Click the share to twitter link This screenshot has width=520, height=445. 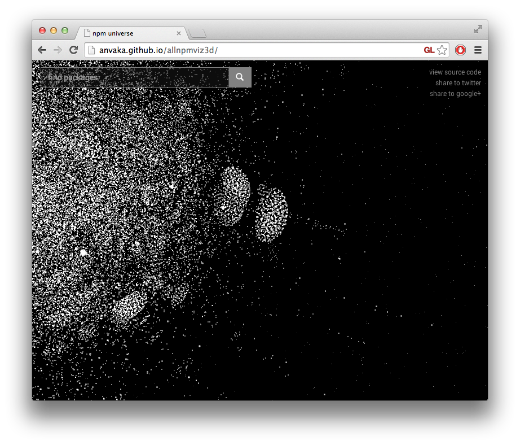[457, 82]
